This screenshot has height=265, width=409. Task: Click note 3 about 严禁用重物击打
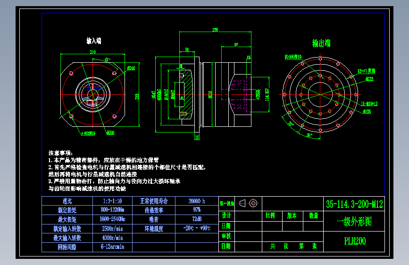(x=114, y=185)
